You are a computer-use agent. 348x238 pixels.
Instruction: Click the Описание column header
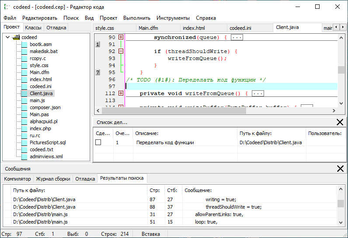[146, 133]
